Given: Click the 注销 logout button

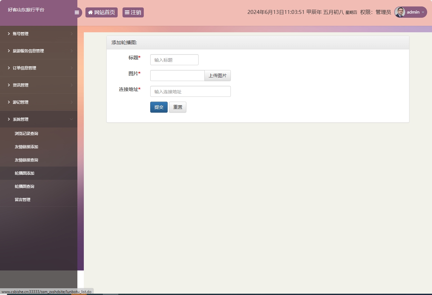Looking at the screenshot, I should coord(133,13).
